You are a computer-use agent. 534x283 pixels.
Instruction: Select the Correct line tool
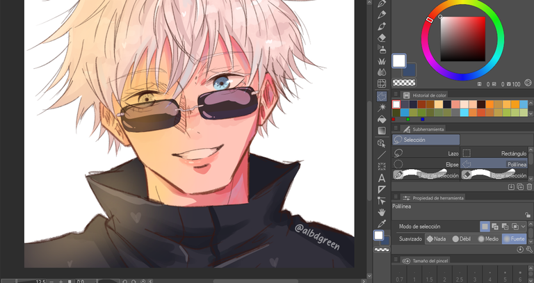382,201
